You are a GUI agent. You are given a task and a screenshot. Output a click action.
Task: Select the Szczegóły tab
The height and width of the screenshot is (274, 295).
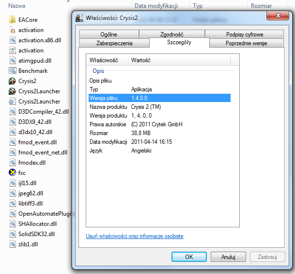tap(179, 42)
